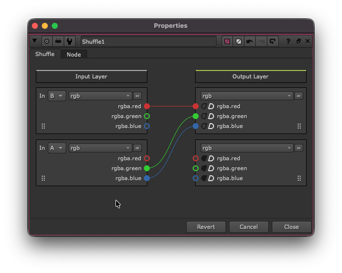Screen dimensions: 342x273
Task: Click the equals button for first output layer
Action: tap(299, 96)
